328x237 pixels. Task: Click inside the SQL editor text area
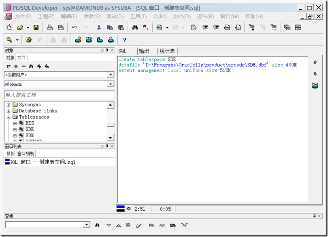point(213,129)
